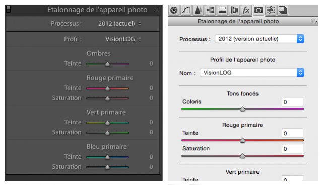Click the Rouge primaire Saturation value field

(x=292, y=149)
